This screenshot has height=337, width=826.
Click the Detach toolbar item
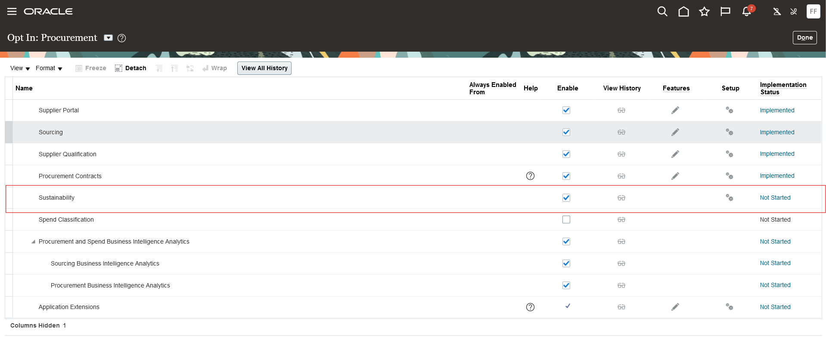(130, 68)
